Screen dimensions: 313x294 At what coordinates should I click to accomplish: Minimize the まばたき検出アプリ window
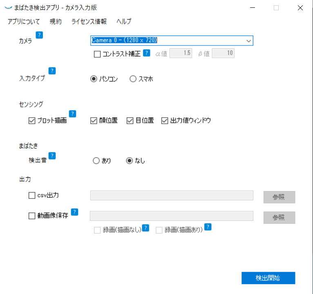point(253,8)
